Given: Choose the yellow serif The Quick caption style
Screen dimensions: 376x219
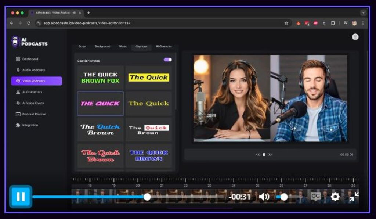Looking at the screenshot, I should [149, 104].
